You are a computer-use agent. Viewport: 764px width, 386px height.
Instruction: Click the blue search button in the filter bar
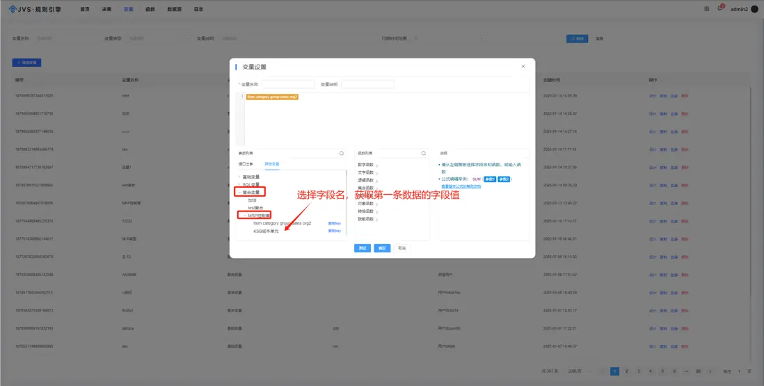[577, 38]
